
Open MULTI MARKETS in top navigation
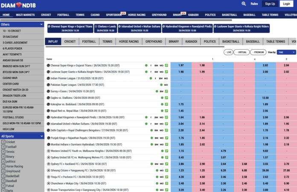25,15
